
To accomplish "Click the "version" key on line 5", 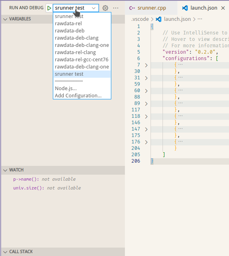I will [176, 52].
